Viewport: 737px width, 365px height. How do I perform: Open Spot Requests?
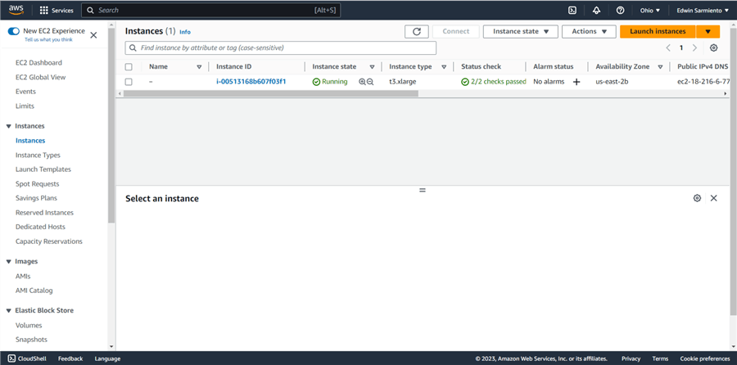37,183
